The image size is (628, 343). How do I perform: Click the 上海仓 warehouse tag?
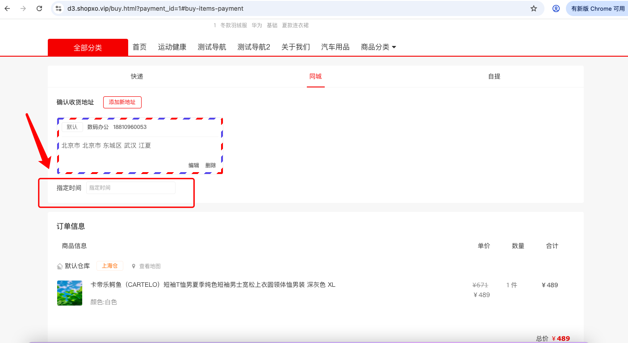(x=110, y=266)
